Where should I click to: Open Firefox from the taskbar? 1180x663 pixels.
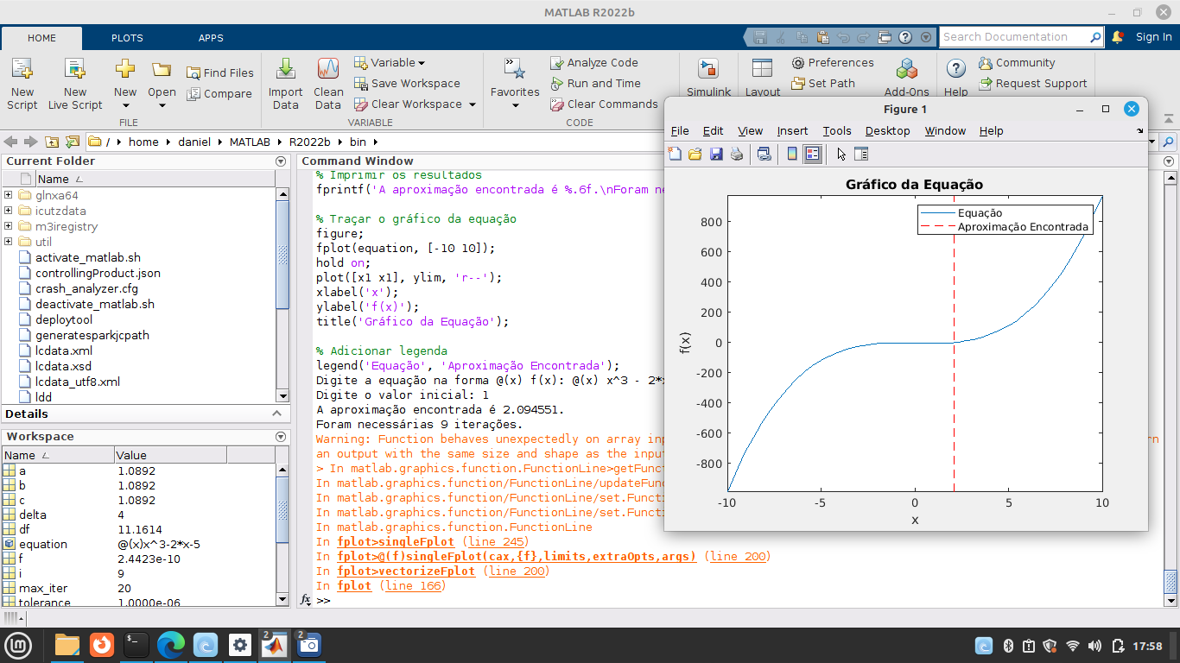click(102, 645)
